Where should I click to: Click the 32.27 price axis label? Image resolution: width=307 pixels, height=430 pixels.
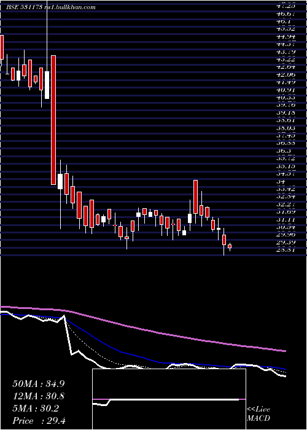click(x=286, y=205)
